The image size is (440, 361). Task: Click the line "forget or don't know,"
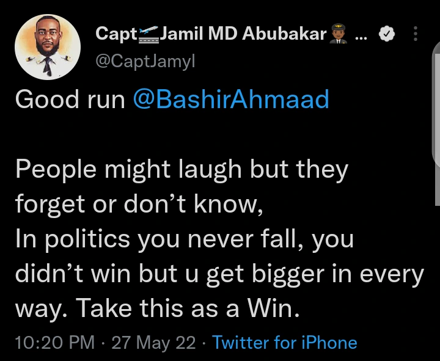tap(139, 205)
